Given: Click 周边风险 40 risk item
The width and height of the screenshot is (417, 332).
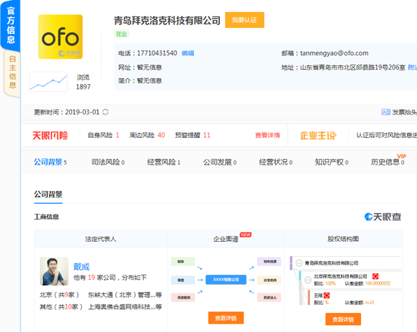Looking at the screenshot, I should (147, 135).
